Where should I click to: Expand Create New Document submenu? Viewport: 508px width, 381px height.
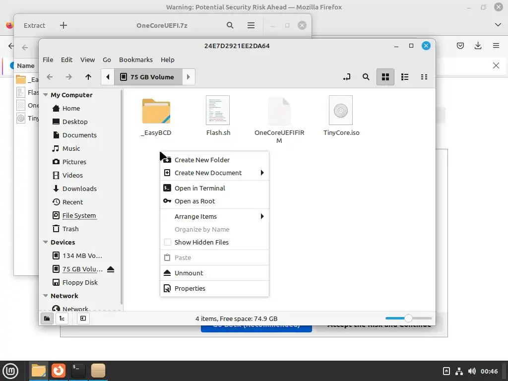pos(214,173)
